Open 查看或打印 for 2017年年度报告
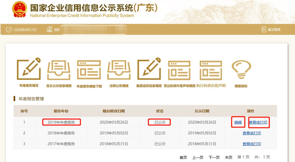 pyautogui.click(x=252, y=144)
